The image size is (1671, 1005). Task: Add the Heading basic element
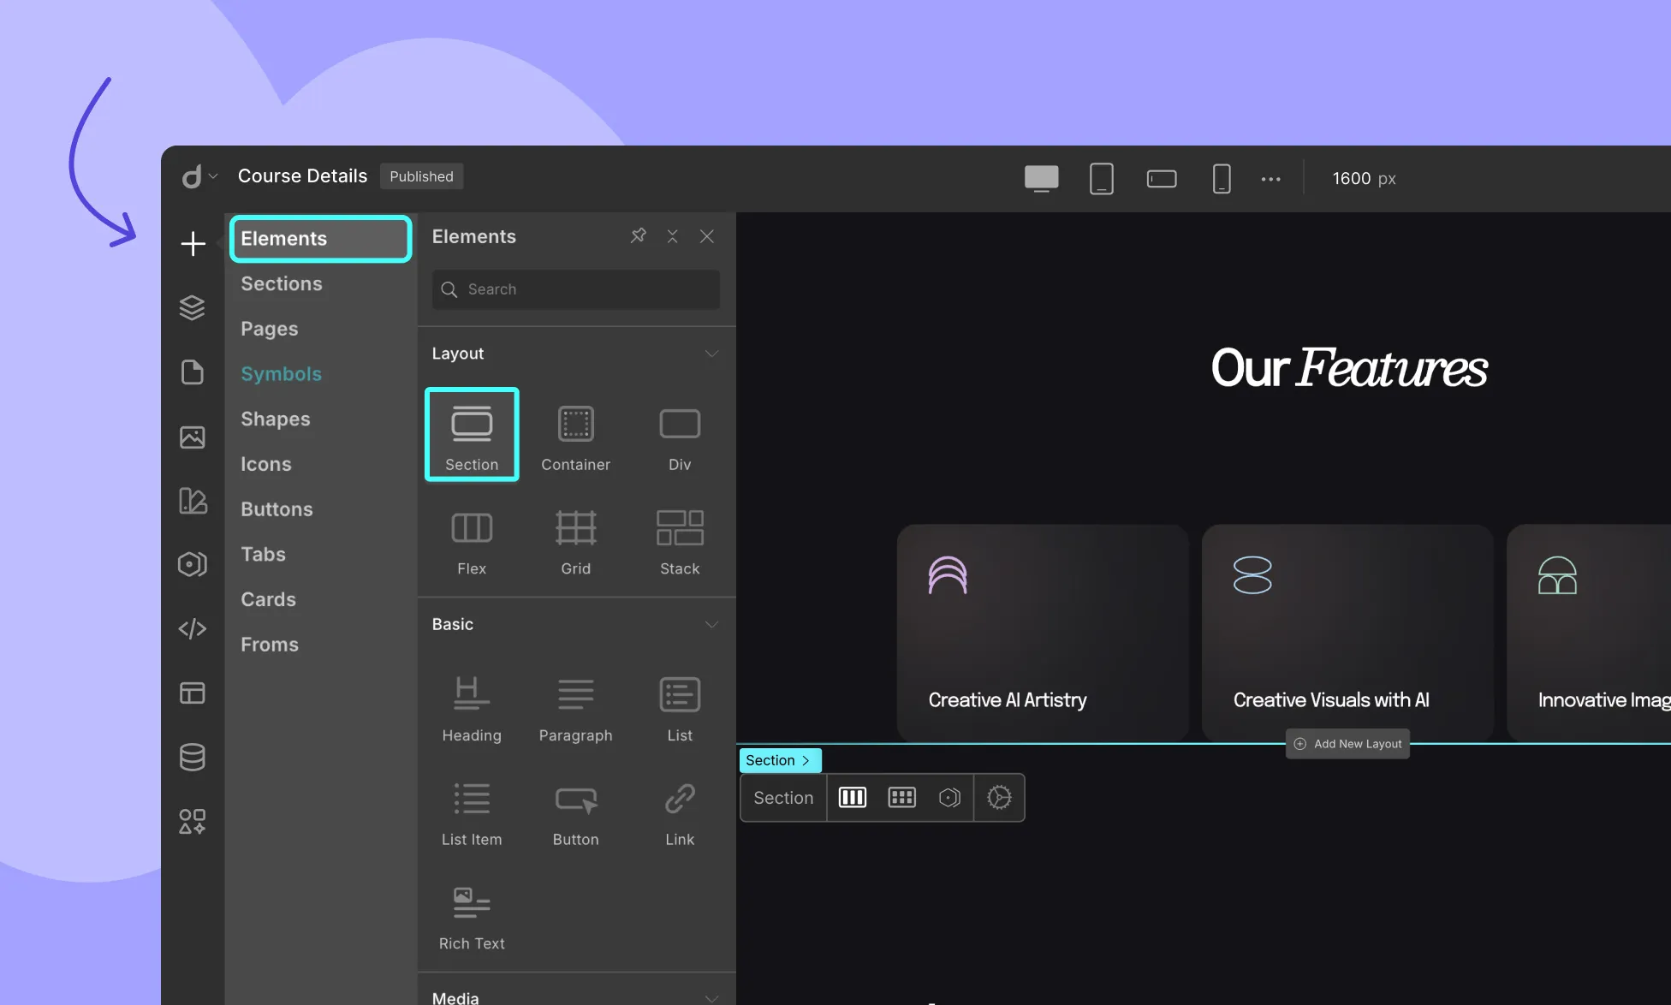point(472,709)
